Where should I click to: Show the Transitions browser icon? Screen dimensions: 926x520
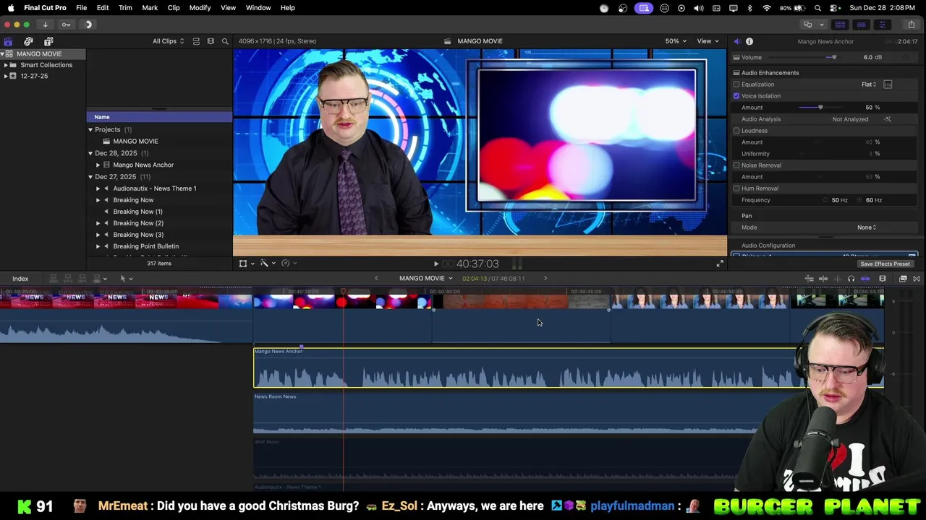(x=917, y=279)
